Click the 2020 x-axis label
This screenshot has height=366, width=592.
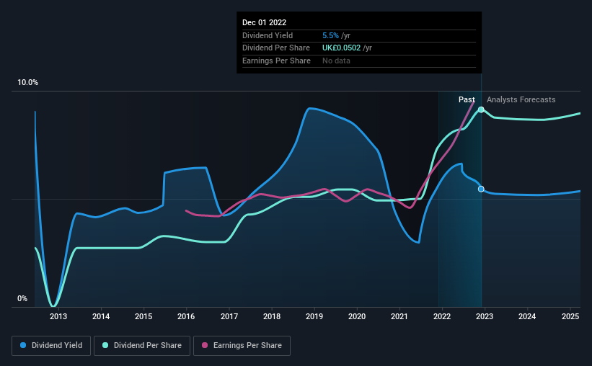point(357,316)
